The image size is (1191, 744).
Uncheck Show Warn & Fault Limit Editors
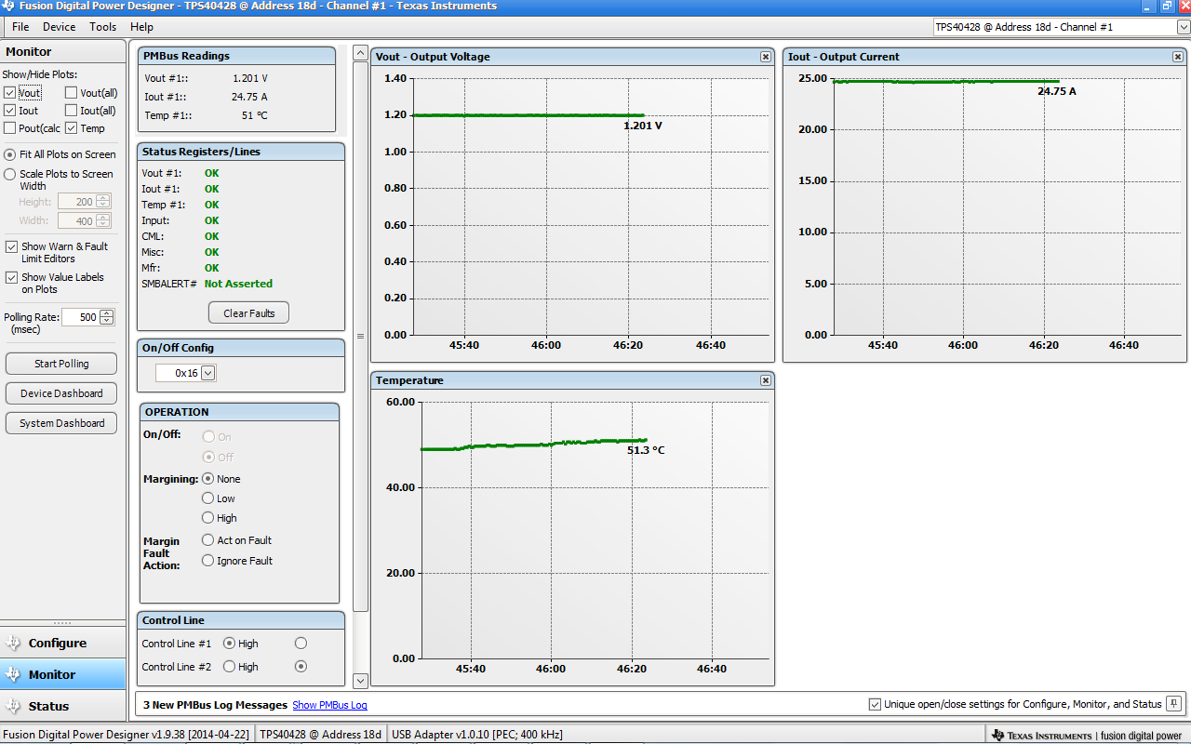tap(11, 246)
